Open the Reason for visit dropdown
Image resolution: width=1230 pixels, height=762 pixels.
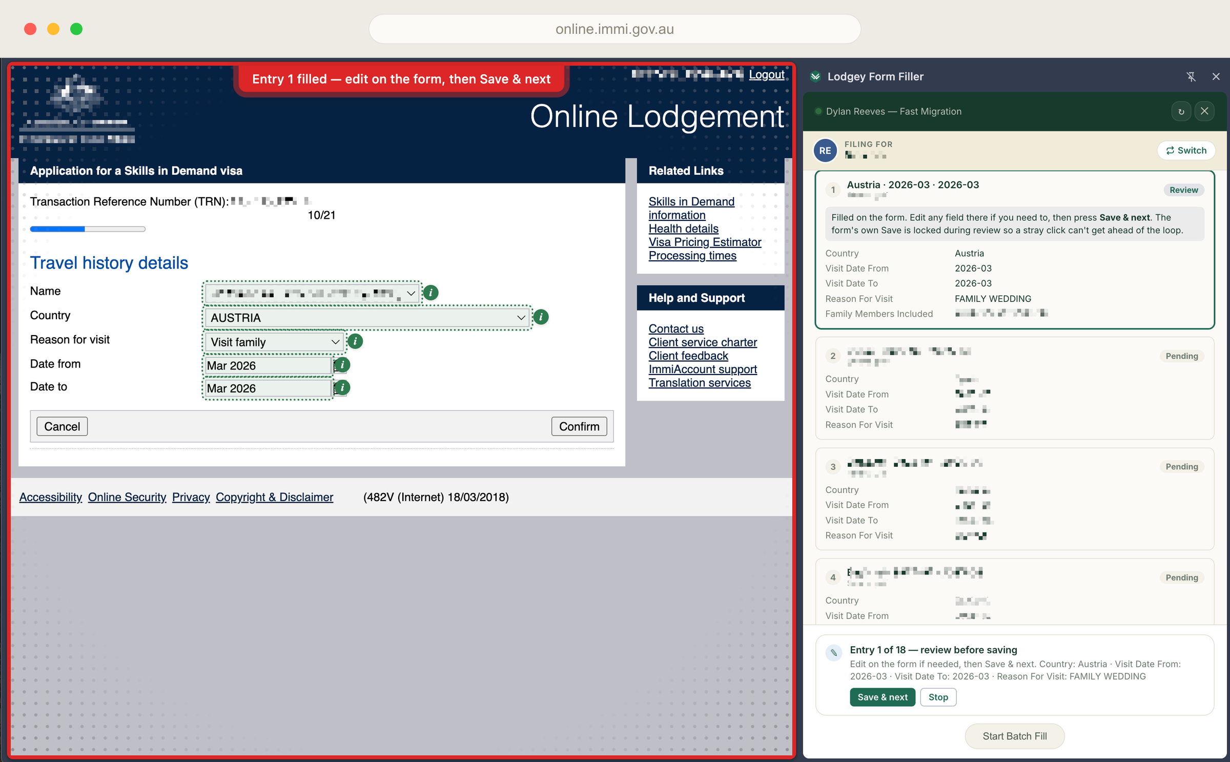pos(274,342)
